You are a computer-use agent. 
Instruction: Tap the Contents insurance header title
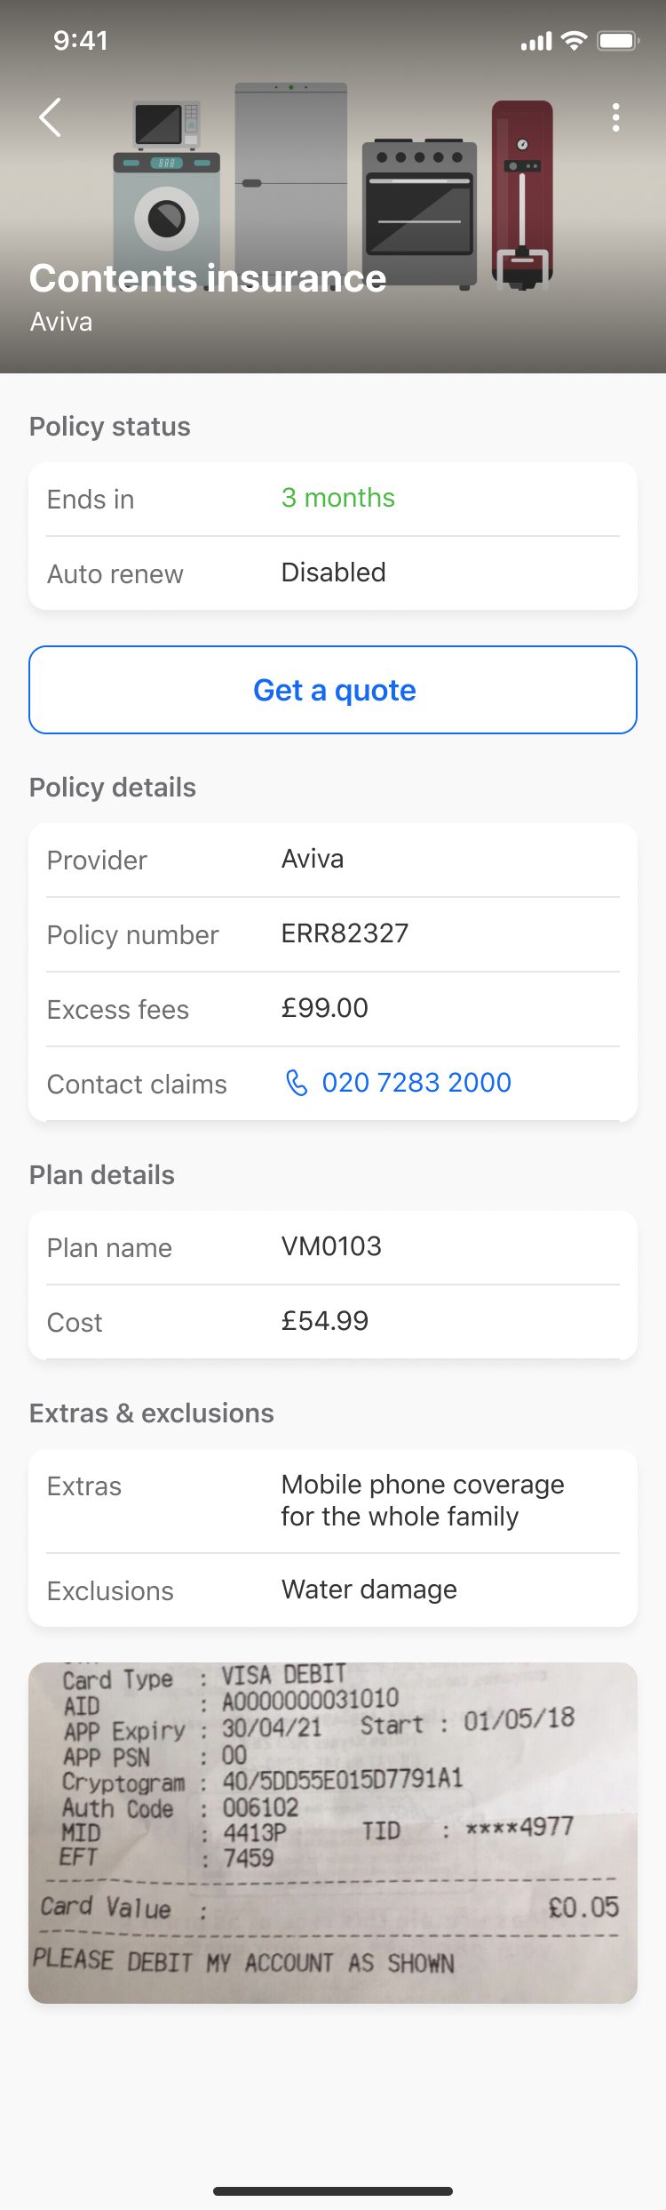point(208,278)
